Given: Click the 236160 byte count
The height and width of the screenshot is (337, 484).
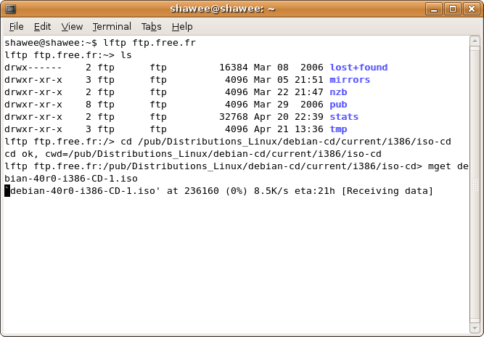Looking at the screenshot, I should [x=202, y=191].
